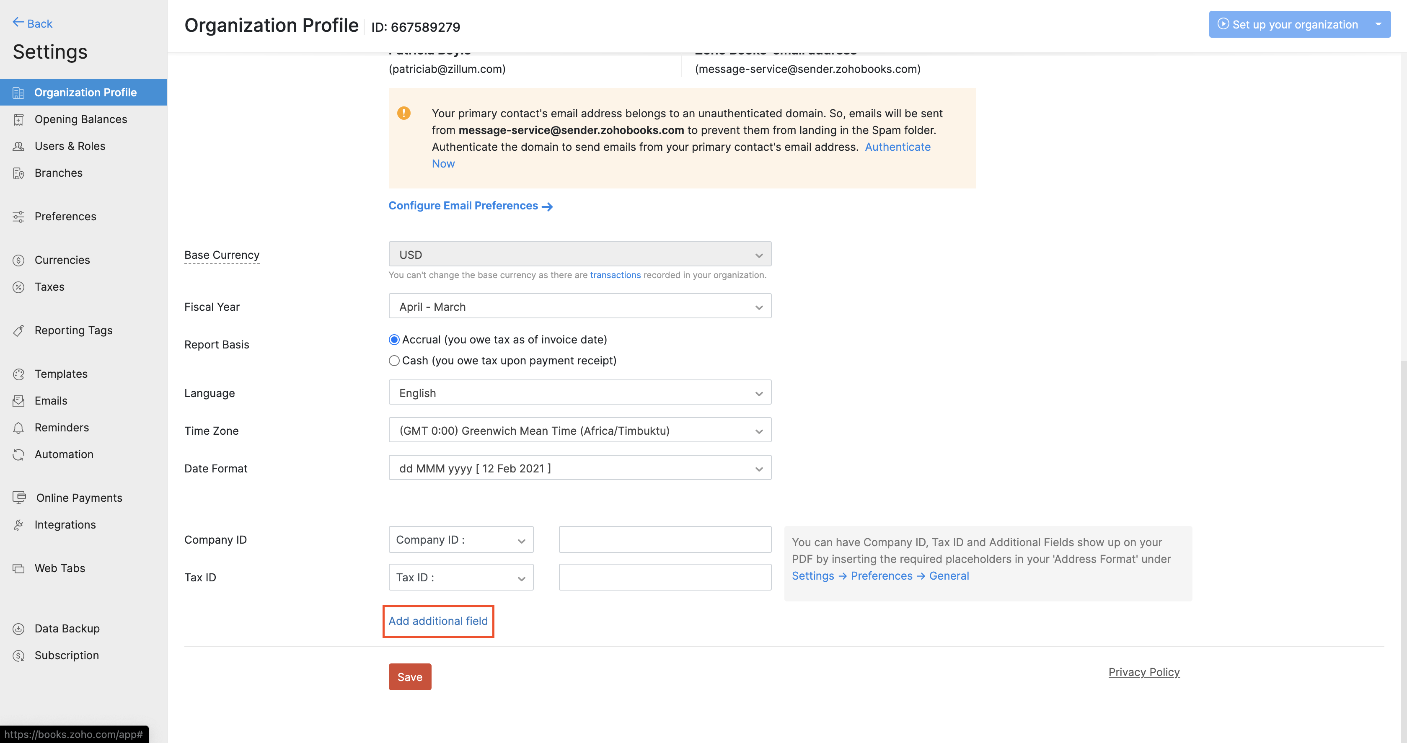Click the Data Backup sidebar icon

coord(18,628)
